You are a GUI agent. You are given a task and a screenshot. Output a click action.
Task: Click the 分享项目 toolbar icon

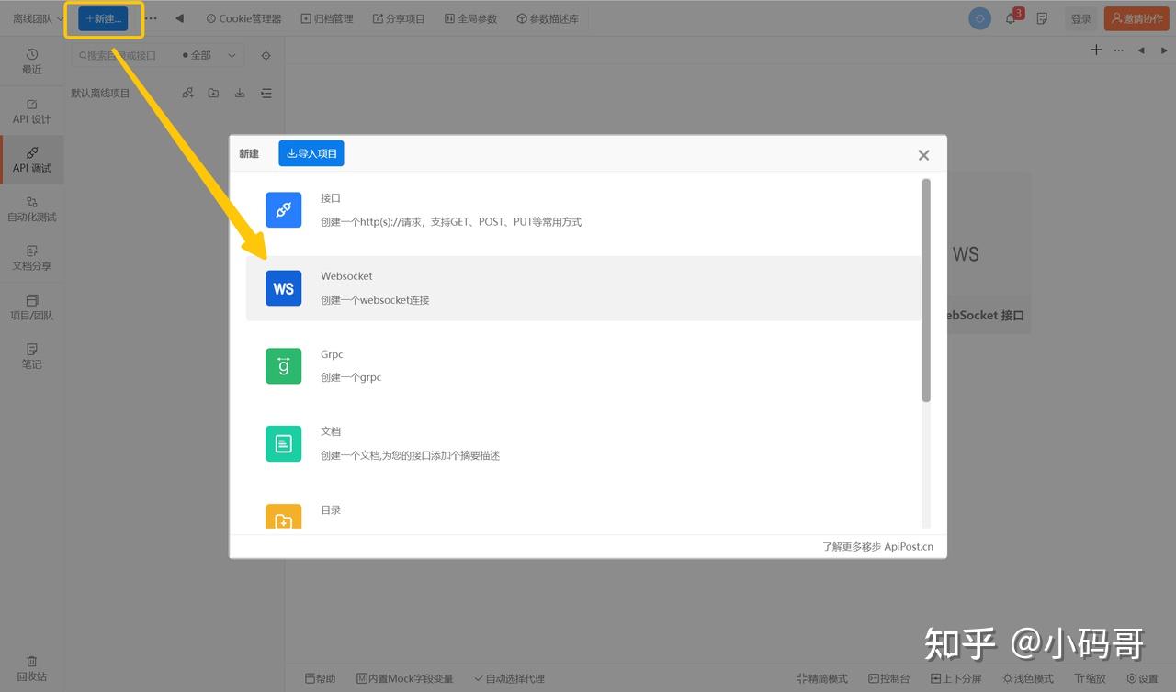(399, 17)
